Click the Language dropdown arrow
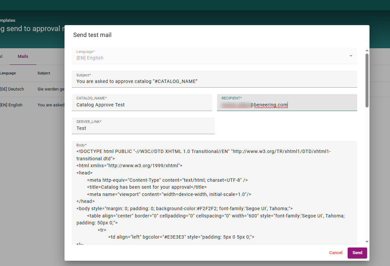390x266 pixels. pyautogui.click(x=351, y=56)
